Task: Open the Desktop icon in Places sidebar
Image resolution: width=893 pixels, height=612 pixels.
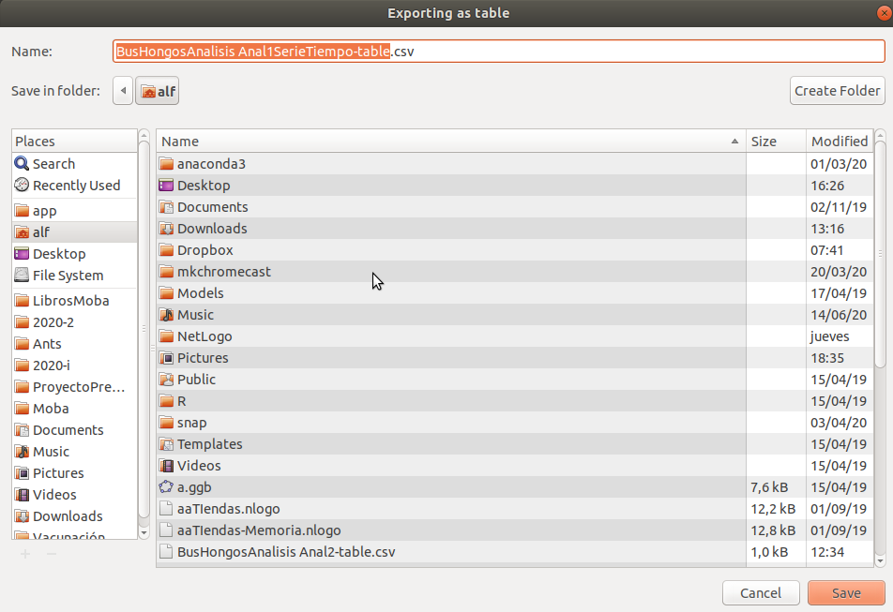Action: [22, 254]
